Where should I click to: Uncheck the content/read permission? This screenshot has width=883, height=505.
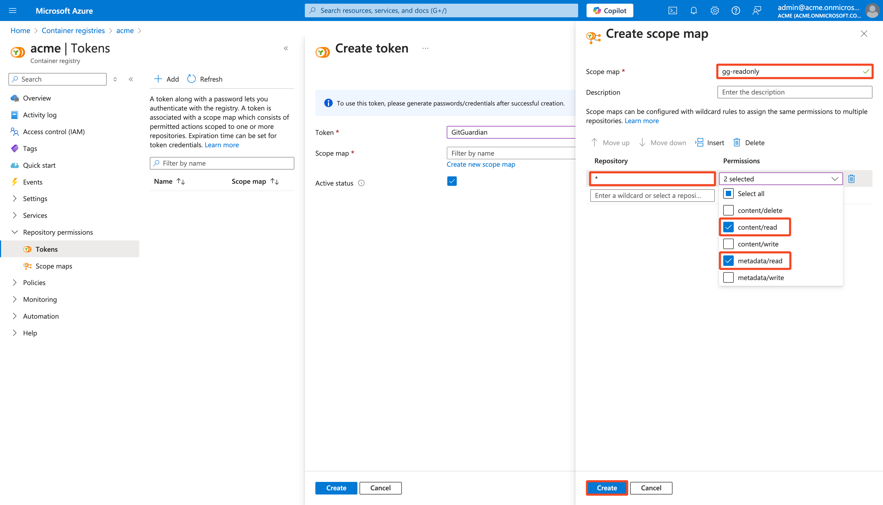[728, 227]
